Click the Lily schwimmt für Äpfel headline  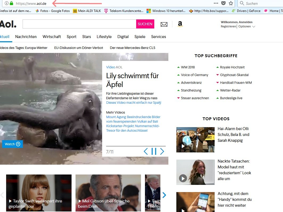pos(132,80)
